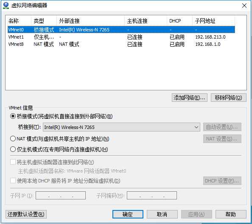The height and width of the screenshot is (224, 252).
Task: Click subnet address 192.168.1.0
Action: (208, 44)
